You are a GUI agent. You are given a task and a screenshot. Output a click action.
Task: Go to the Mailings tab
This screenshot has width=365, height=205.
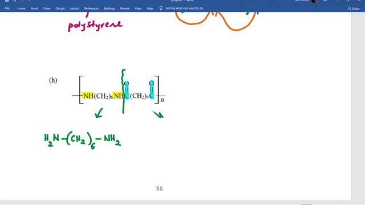109,9
